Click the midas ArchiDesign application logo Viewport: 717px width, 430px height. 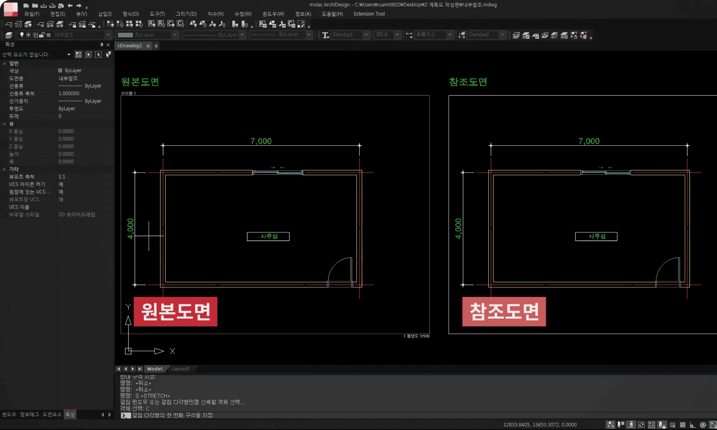tap(11, 9)
